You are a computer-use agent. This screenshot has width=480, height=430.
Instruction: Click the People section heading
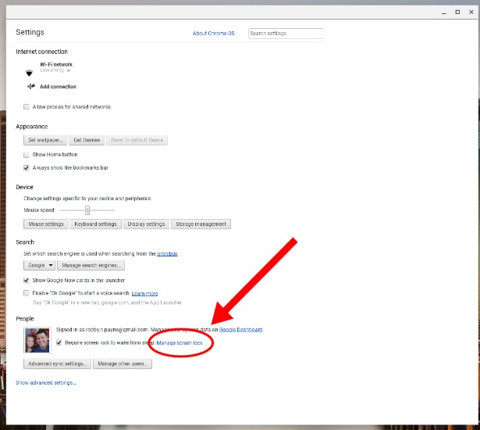tap(25, 319)
